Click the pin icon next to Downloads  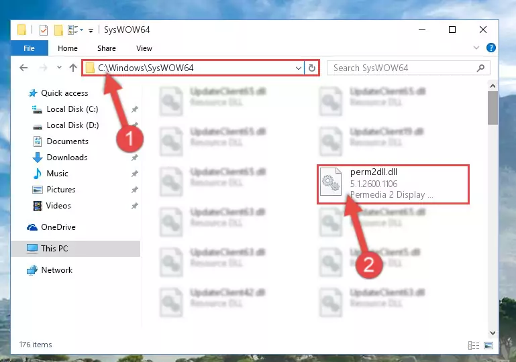click(135, 158)
